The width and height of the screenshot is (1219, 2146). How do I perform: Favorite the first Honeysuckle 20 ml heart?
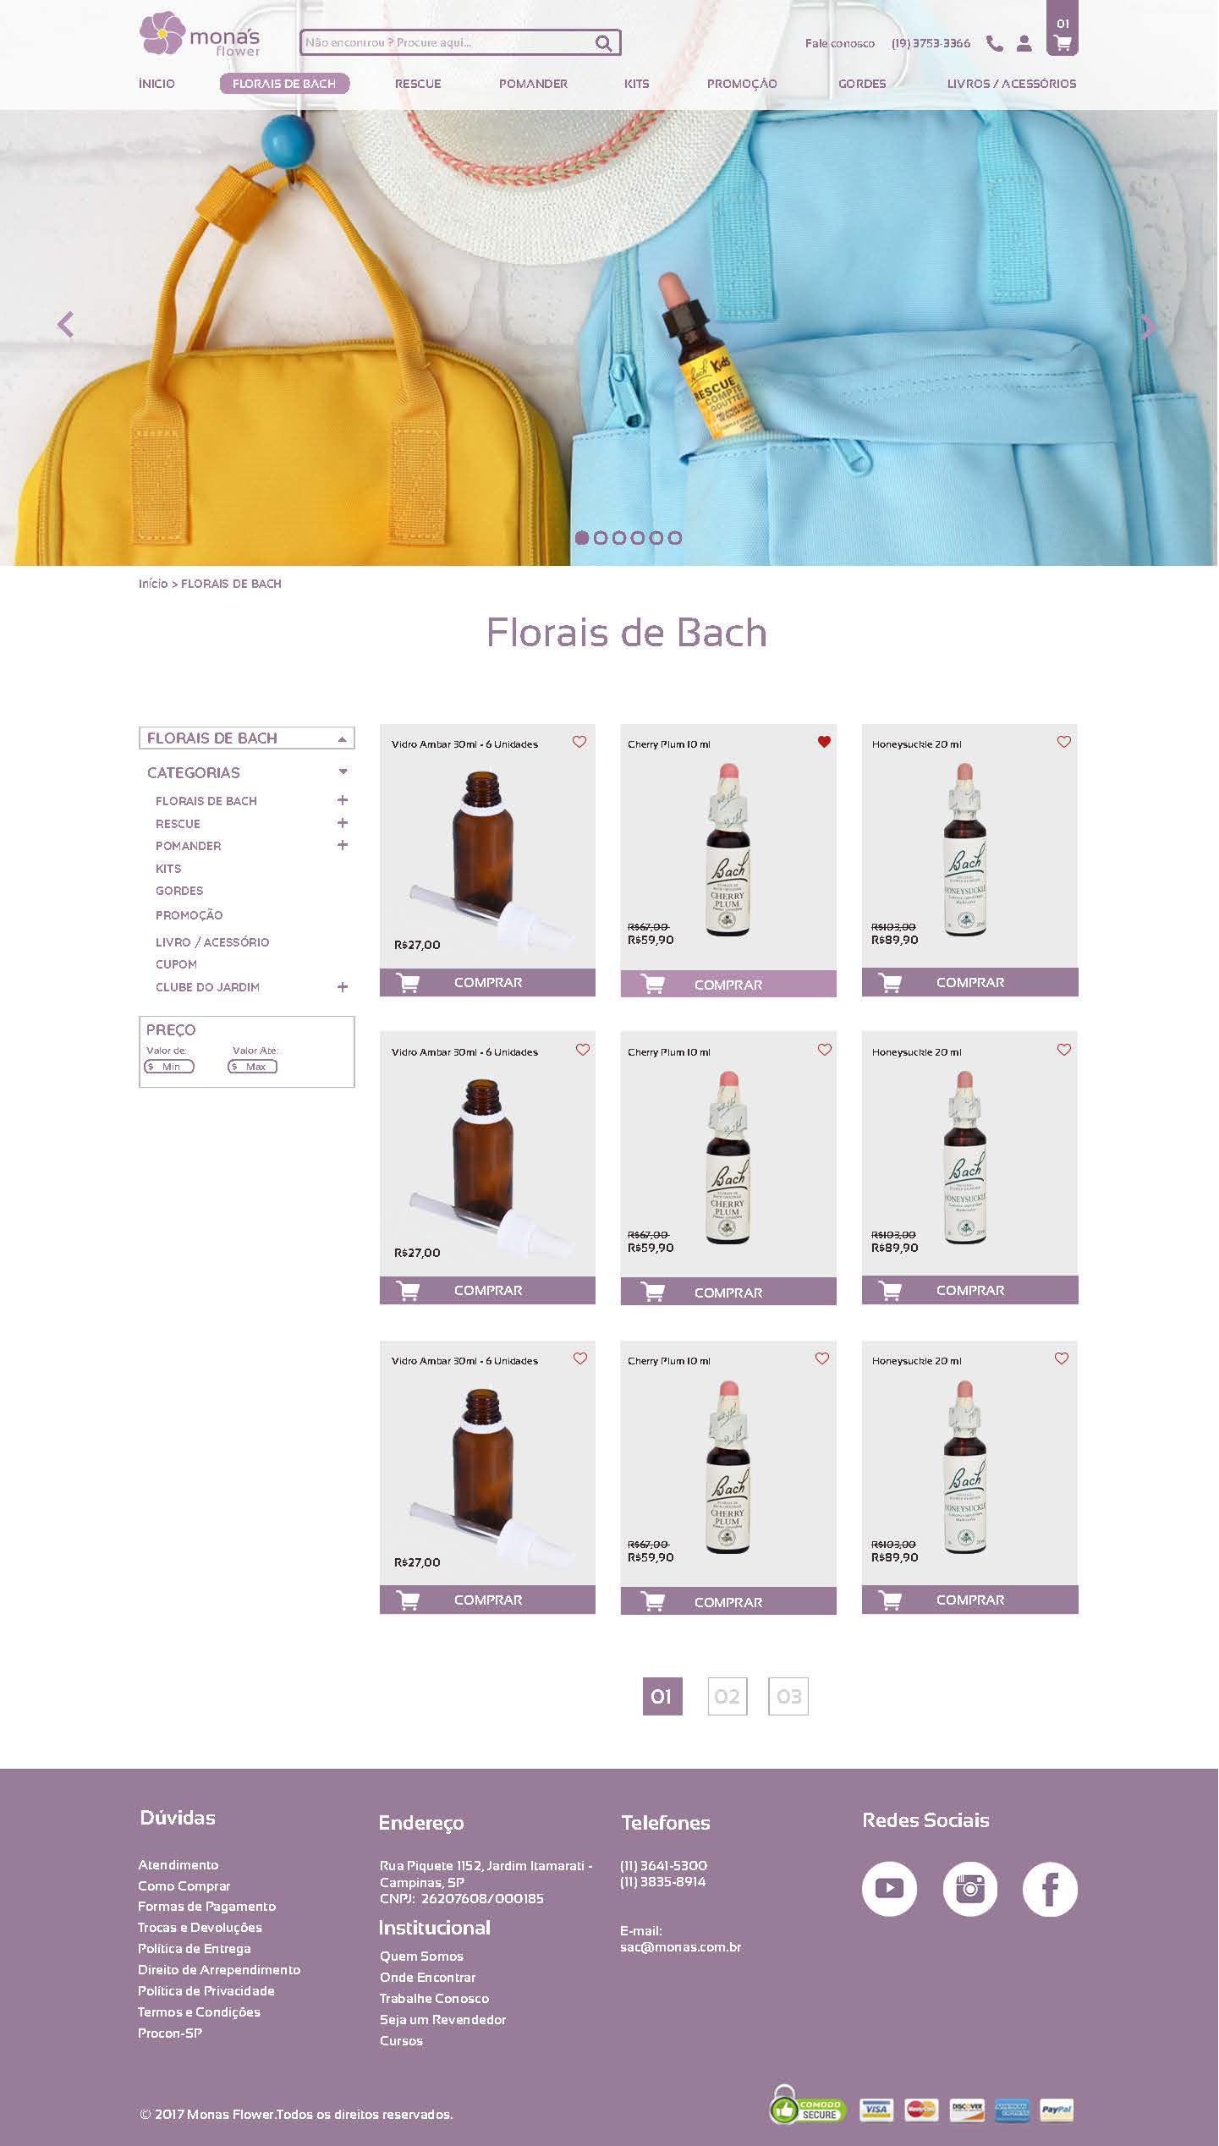1064,742
